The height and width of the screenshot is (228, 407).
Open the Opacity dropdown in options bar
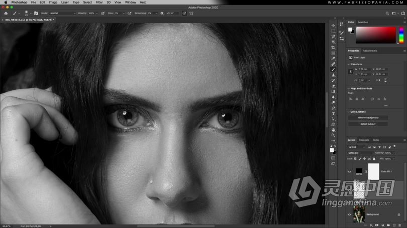click(x=97, y=13)
